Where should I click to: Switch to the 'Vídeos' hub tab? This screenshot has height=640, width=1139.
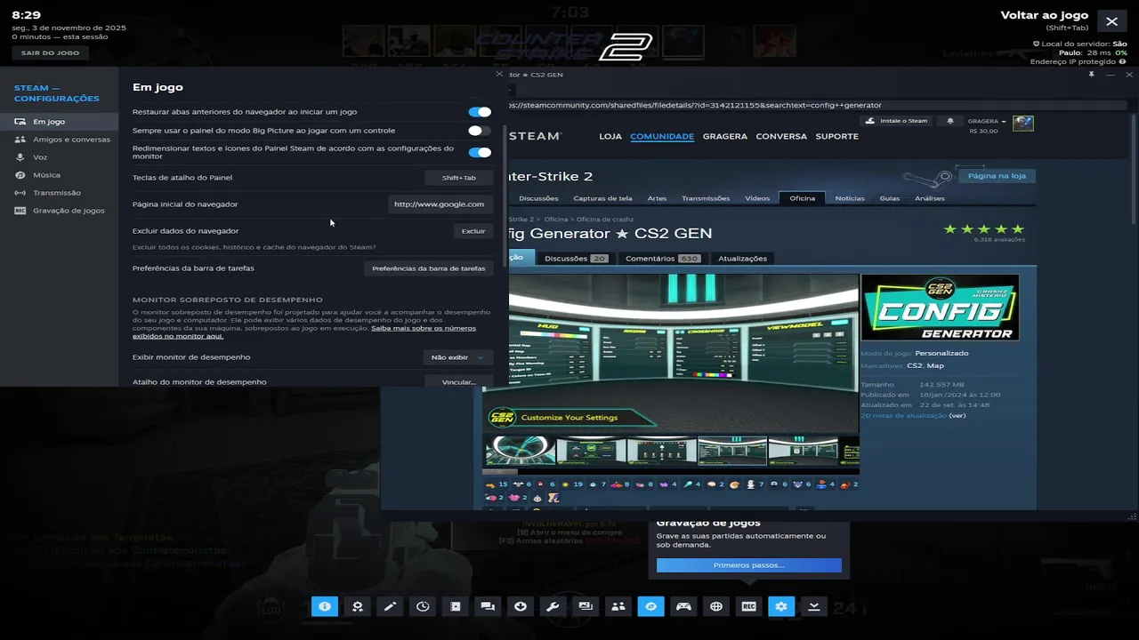[757, 198]
